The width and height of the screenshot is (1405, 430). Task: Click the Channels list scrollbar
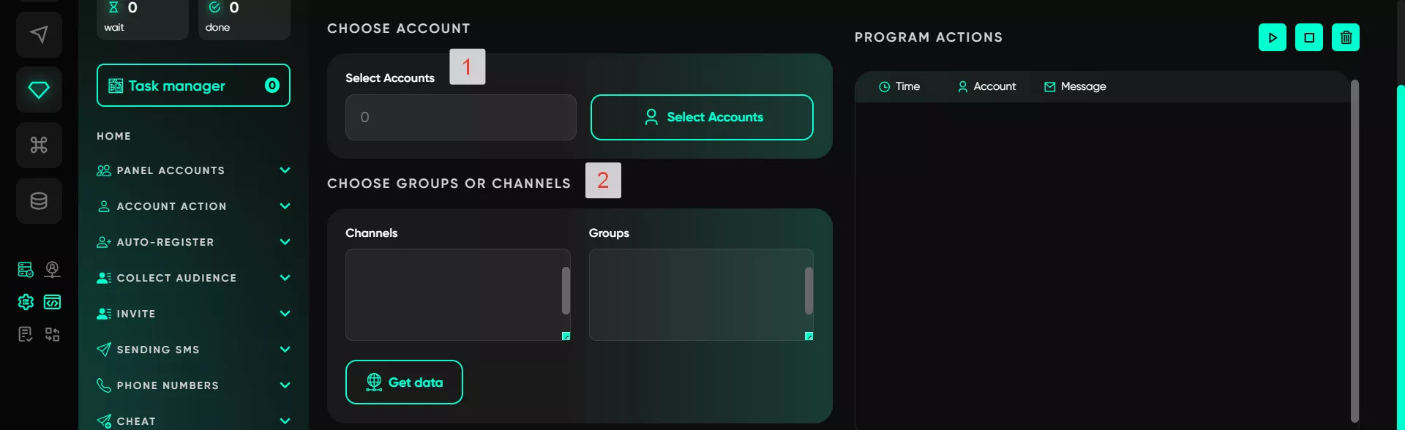point(566,290)
